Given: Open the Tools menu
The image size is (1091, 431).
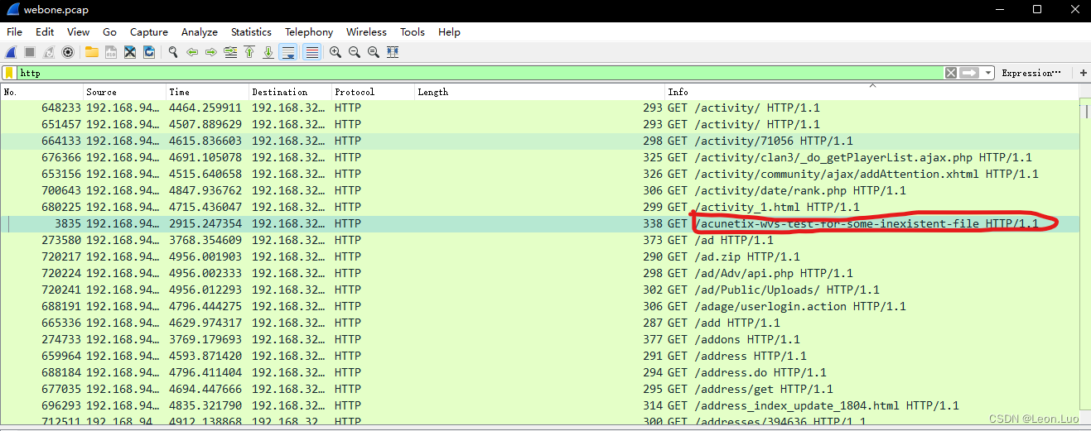Looking at the screenshot, I should point(413,31).
